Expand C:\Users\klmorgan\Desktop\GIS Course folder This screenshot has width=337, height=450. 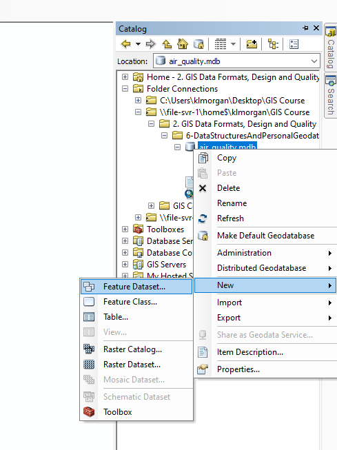[138, 101]
